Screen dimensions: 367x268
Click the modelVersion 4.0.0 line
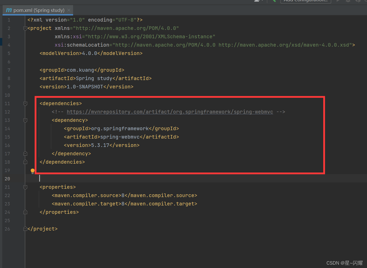pos(91,53)
